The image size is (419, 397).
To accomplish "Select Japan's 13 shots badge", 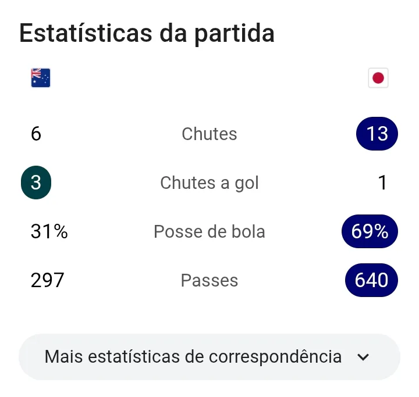I will [377, 134].
